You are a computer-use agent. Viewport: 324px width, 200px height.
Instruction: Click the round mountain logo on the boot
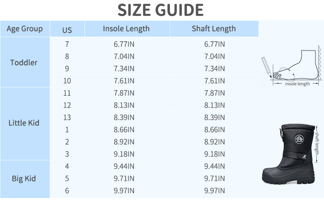[x=299, y=138]
